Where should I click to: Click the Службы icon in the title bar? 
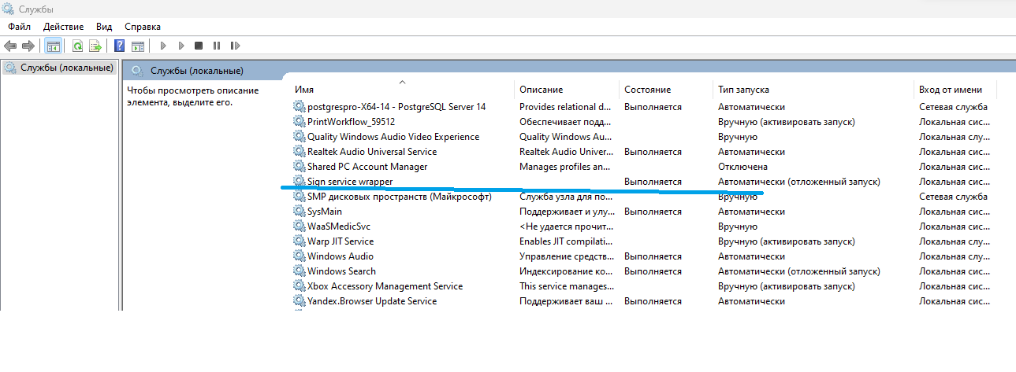pos(9,9)
